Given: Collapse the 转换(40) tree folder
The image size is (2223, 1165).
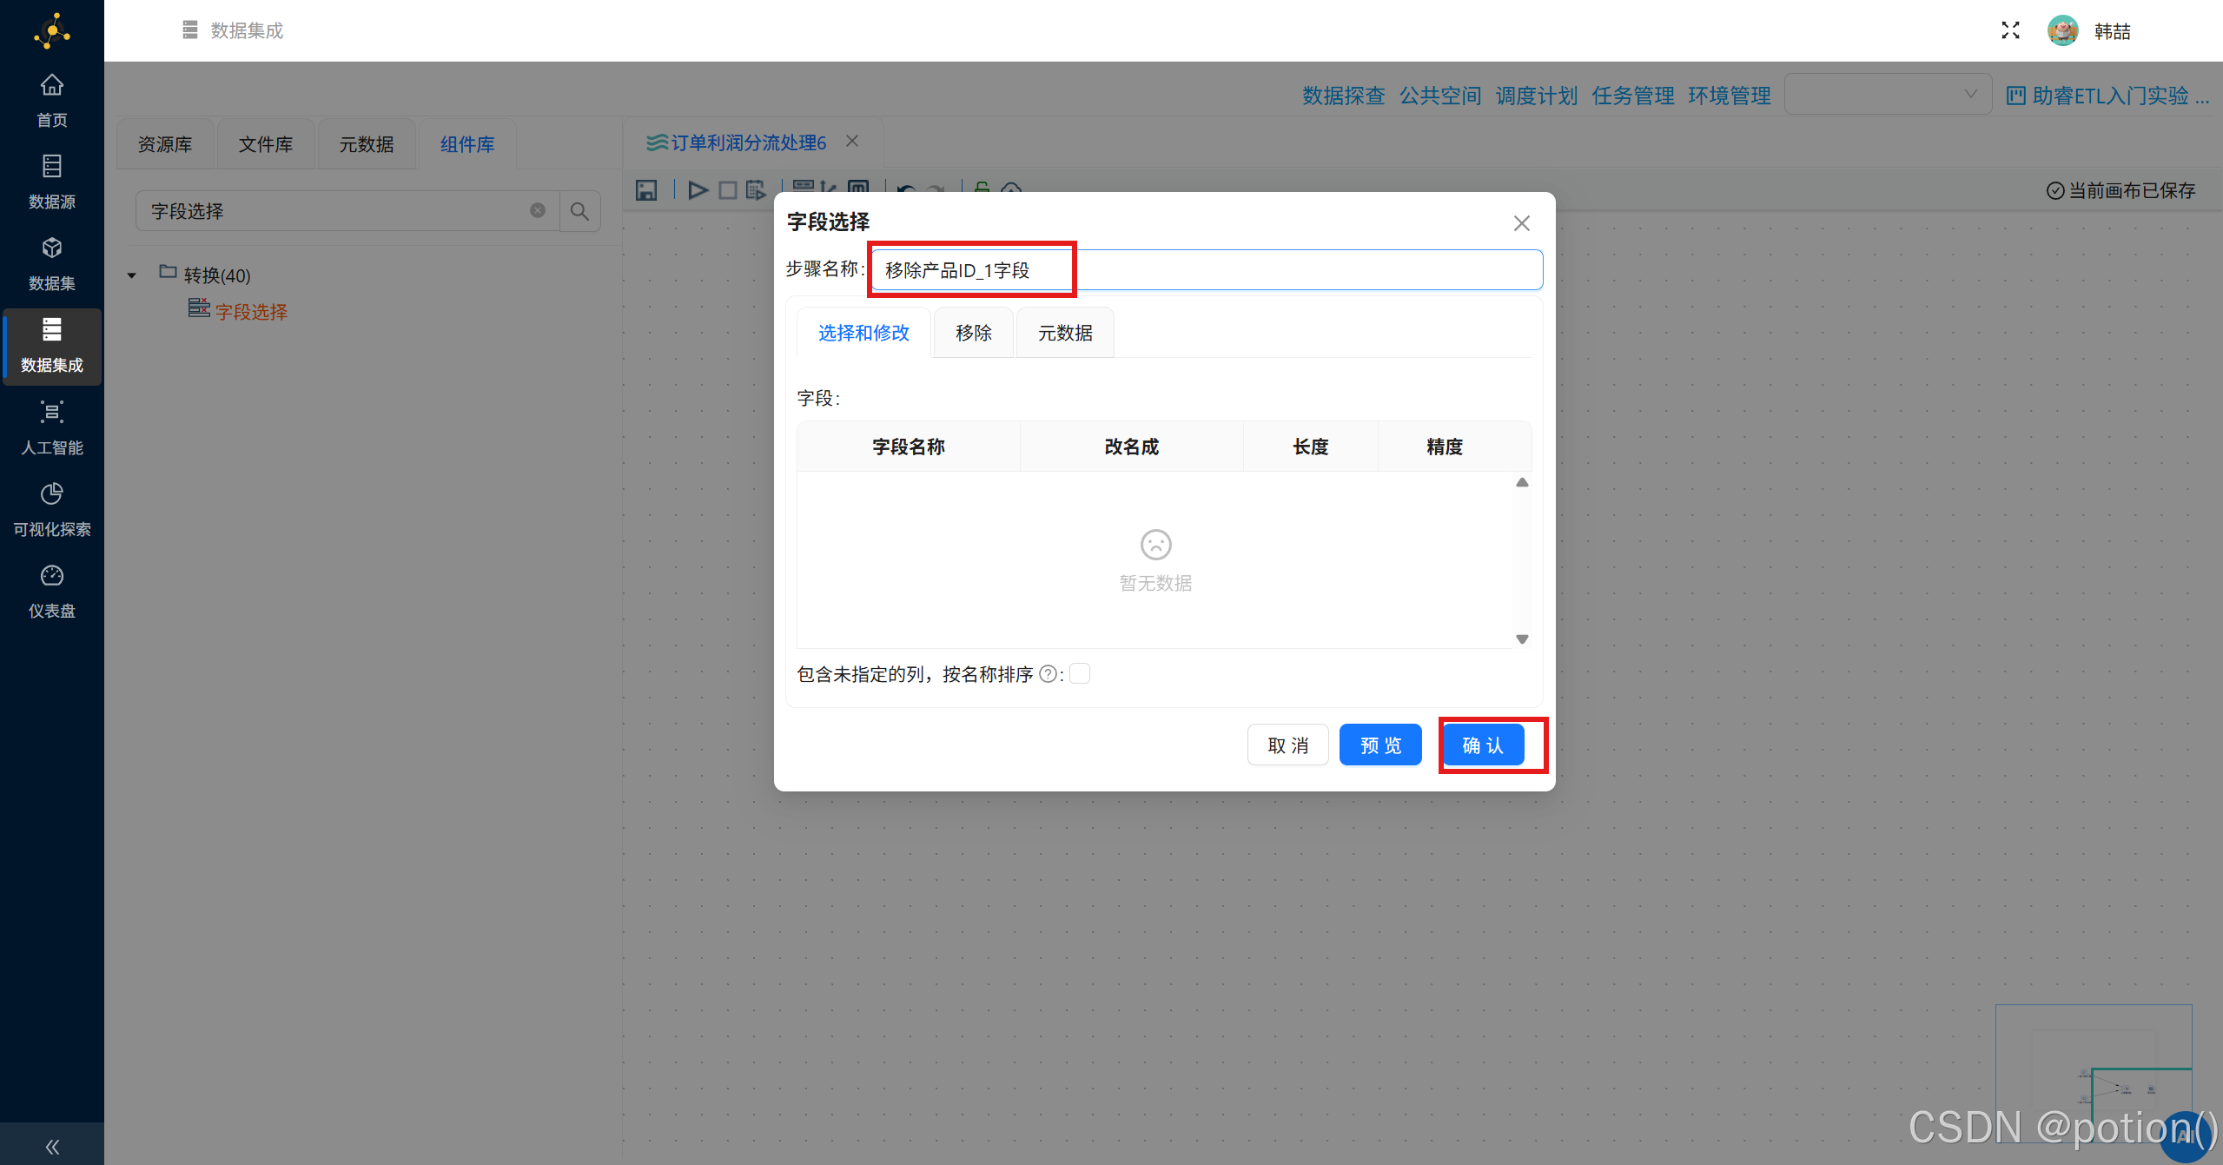Looking at the screenshot, I should pyautogui.click(x=132, y=275).
